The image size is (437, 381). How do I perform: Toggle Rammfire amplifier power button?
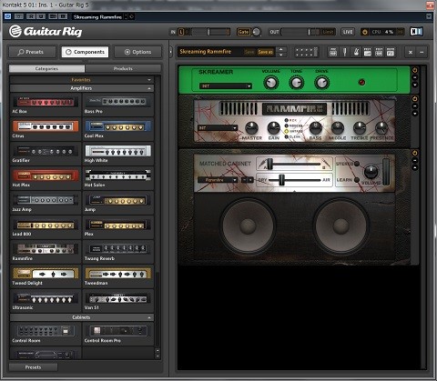pyautogui.click(x=415, y=99)
